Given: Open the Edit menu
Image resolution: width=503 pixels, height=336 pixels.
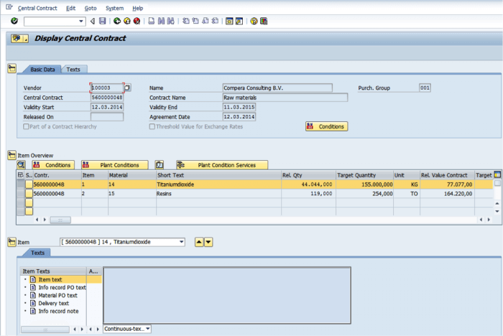Looking at the screenshot, I should point(70,8).
